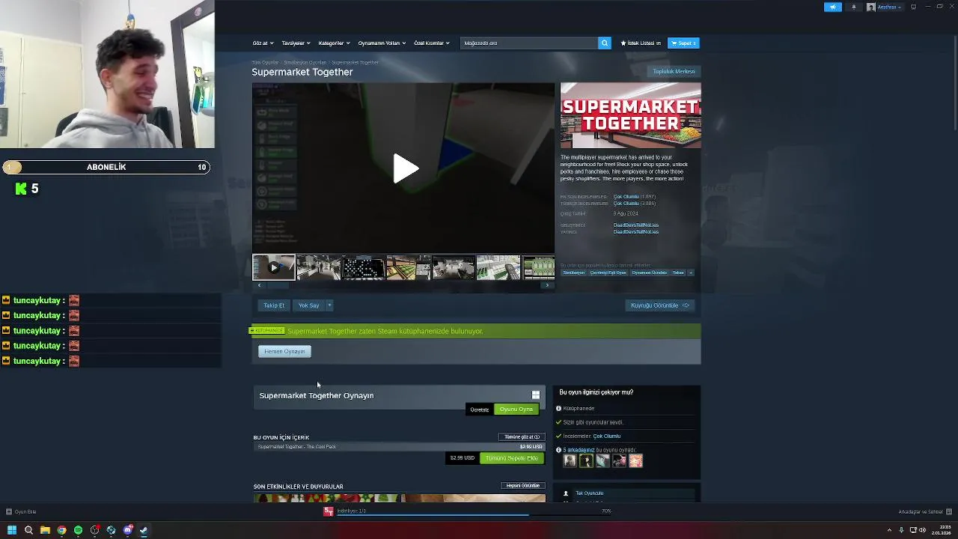958x539 pixels.
Task: Open Google Chrome from taskbar
Action: (61, 530)
